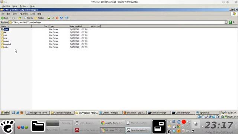The width and height of the screenshot is (238, 134).
Task: Click the volume speaker tray icon
Action: (189, 122)
